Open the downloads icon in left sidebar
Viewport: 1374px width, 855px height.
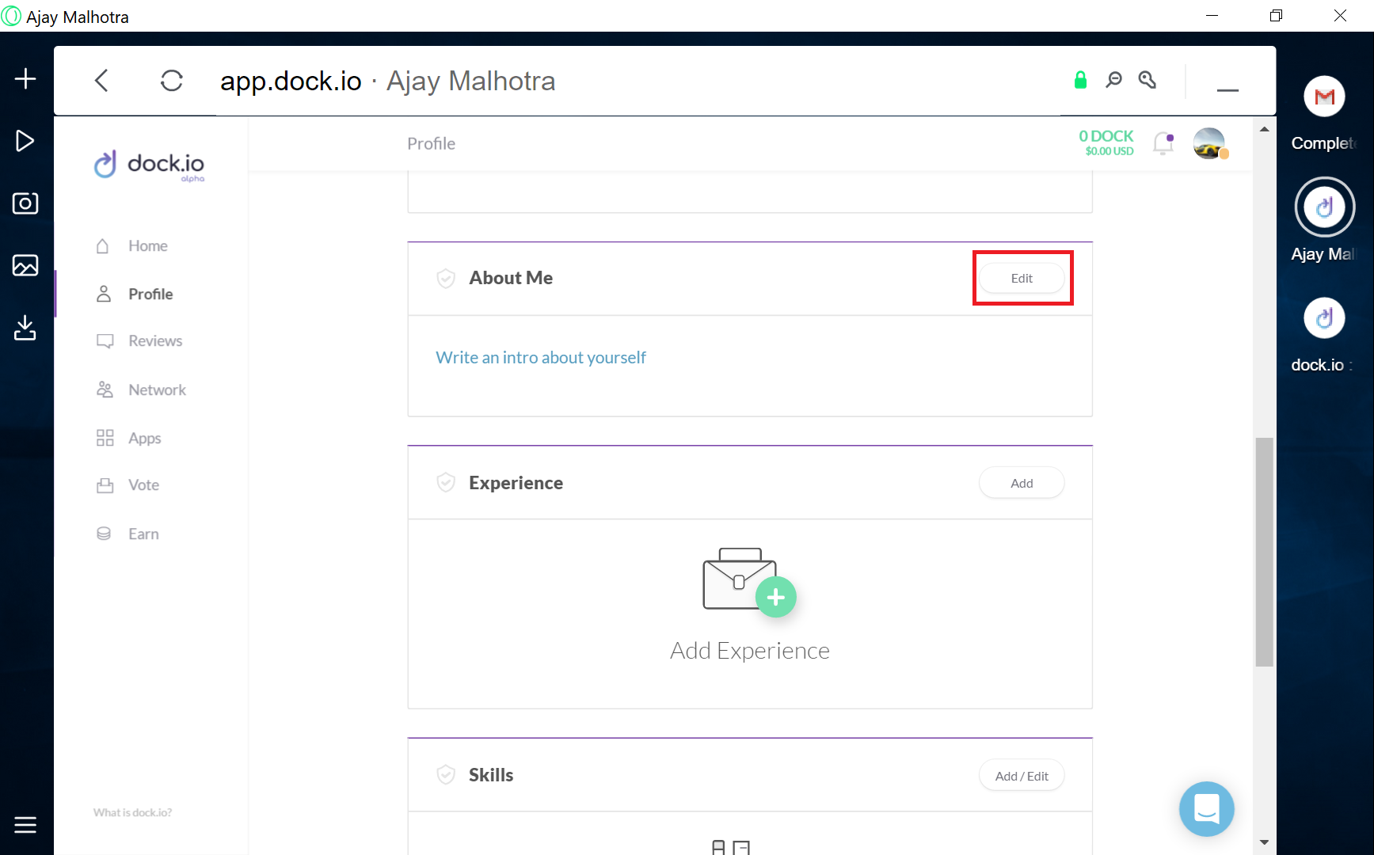25,328
